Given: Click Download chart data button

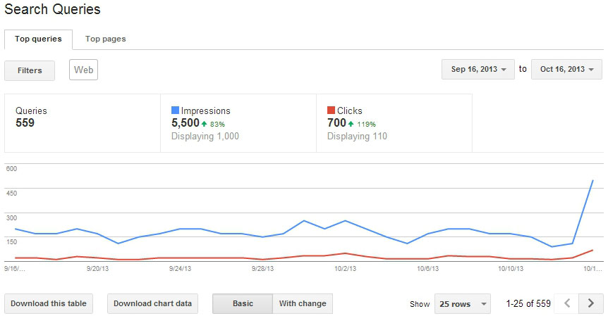Looking at the screenshot, I should tap(152, 303).
